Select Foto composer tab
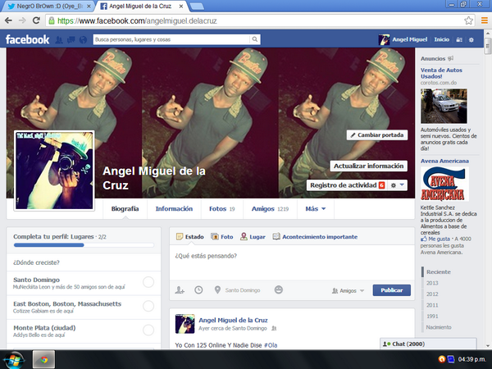492x369 pixels. [222, 237]
